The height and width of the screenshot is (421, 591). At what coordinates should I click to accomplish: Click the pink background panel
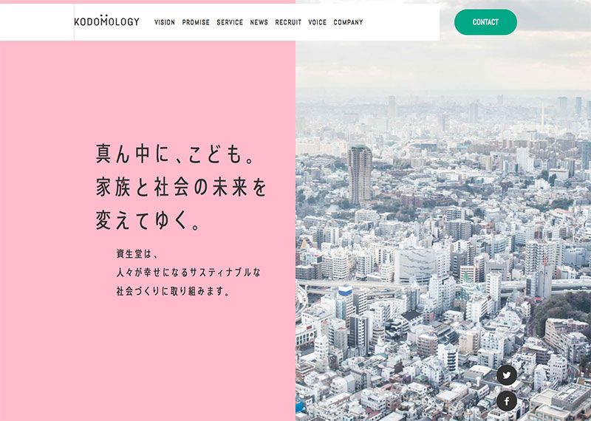148,339
